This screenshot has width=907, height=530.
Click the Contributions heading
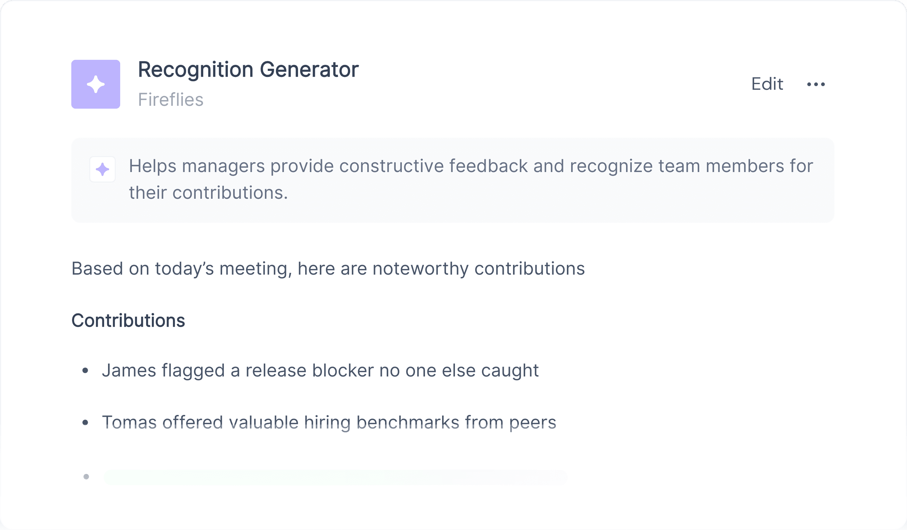[128, 320]
